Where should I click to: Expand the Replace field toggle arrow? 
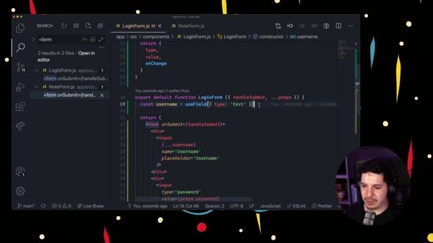(33, 40)
